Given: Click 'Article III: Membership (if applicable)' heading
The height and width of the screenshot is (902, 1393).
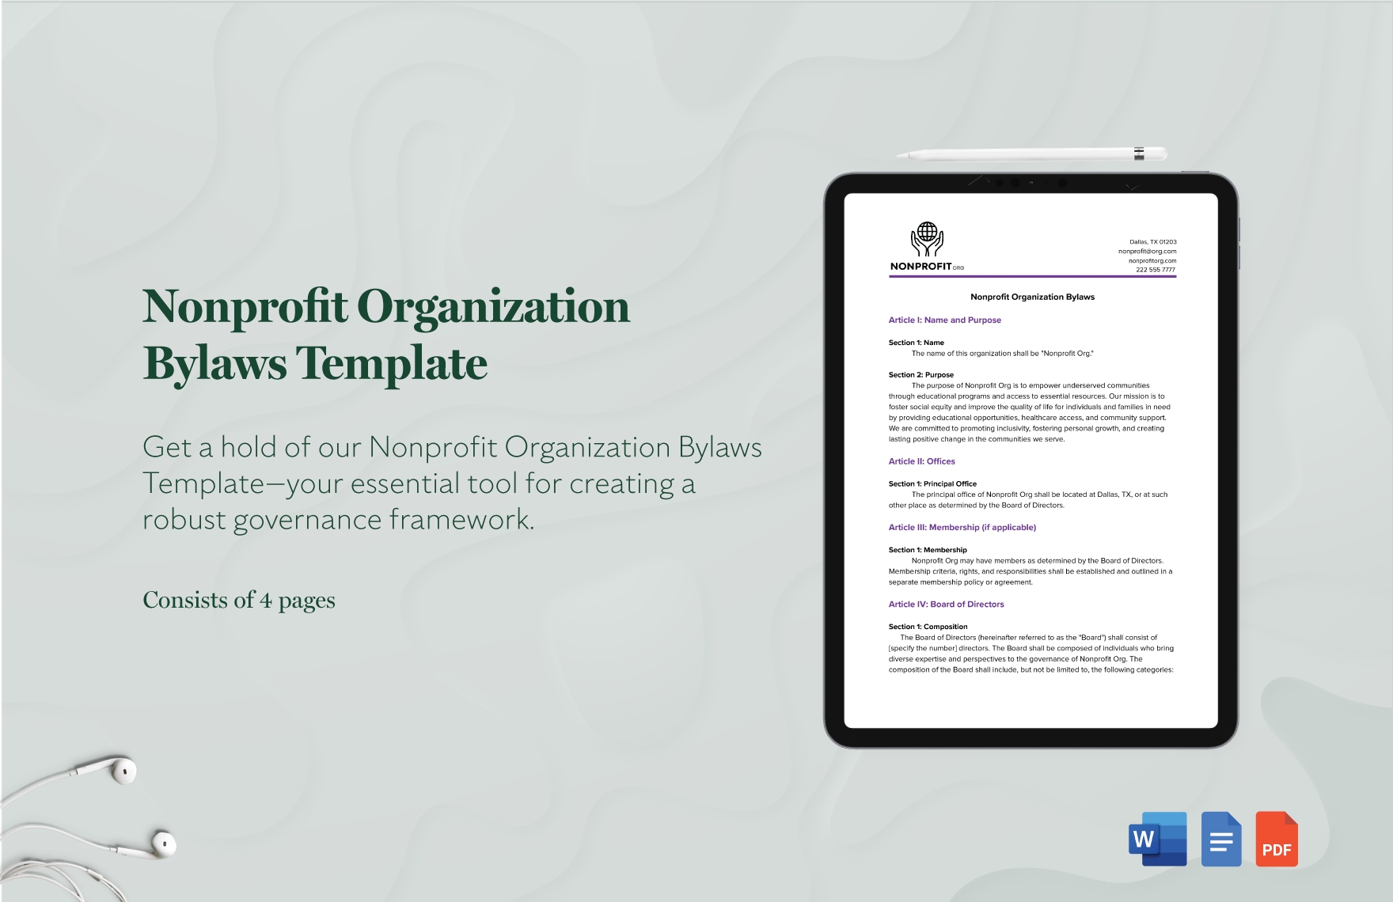Looking at the screenshot, I should pyautogui.click(x=962, y=527).
